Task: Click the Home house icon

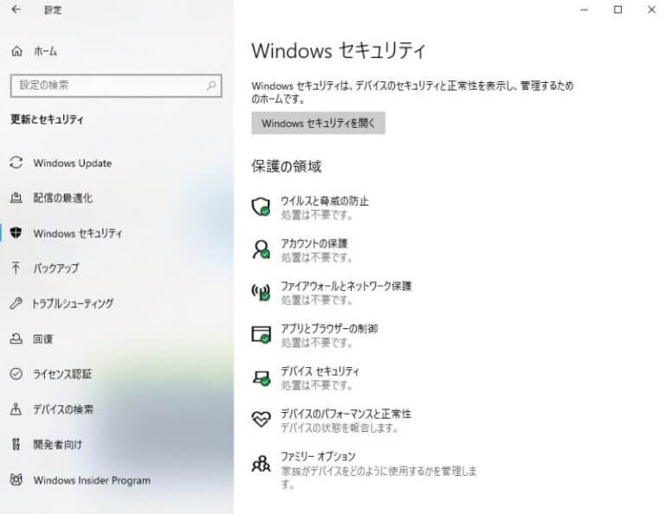Action: click(16, 51)
